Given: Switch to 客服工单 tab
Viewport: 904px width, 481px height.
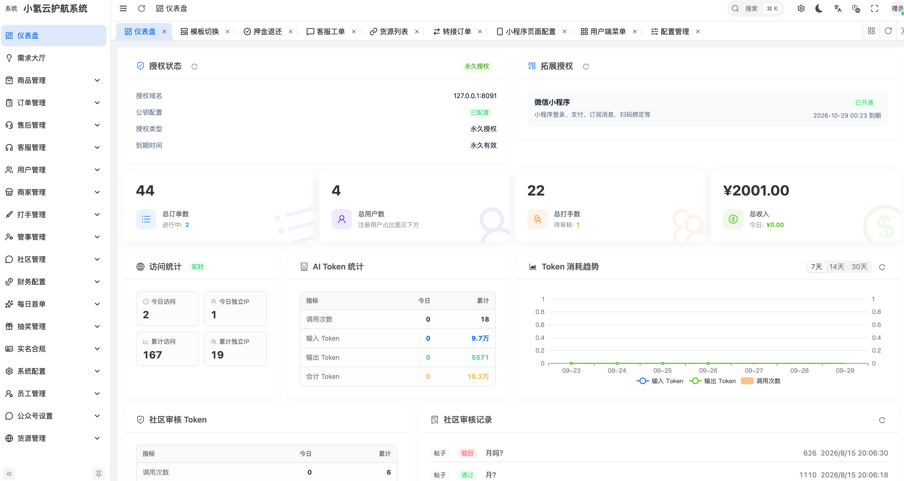Looking at the screenshot, I should (326, 32).
